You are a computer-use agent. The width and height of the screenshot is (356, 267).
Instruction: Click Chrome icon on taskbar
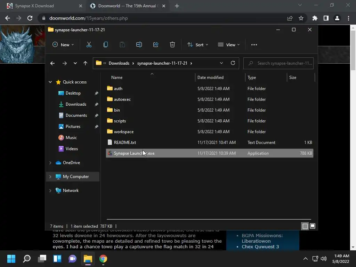pyautogui.click(x=103, y=259)
